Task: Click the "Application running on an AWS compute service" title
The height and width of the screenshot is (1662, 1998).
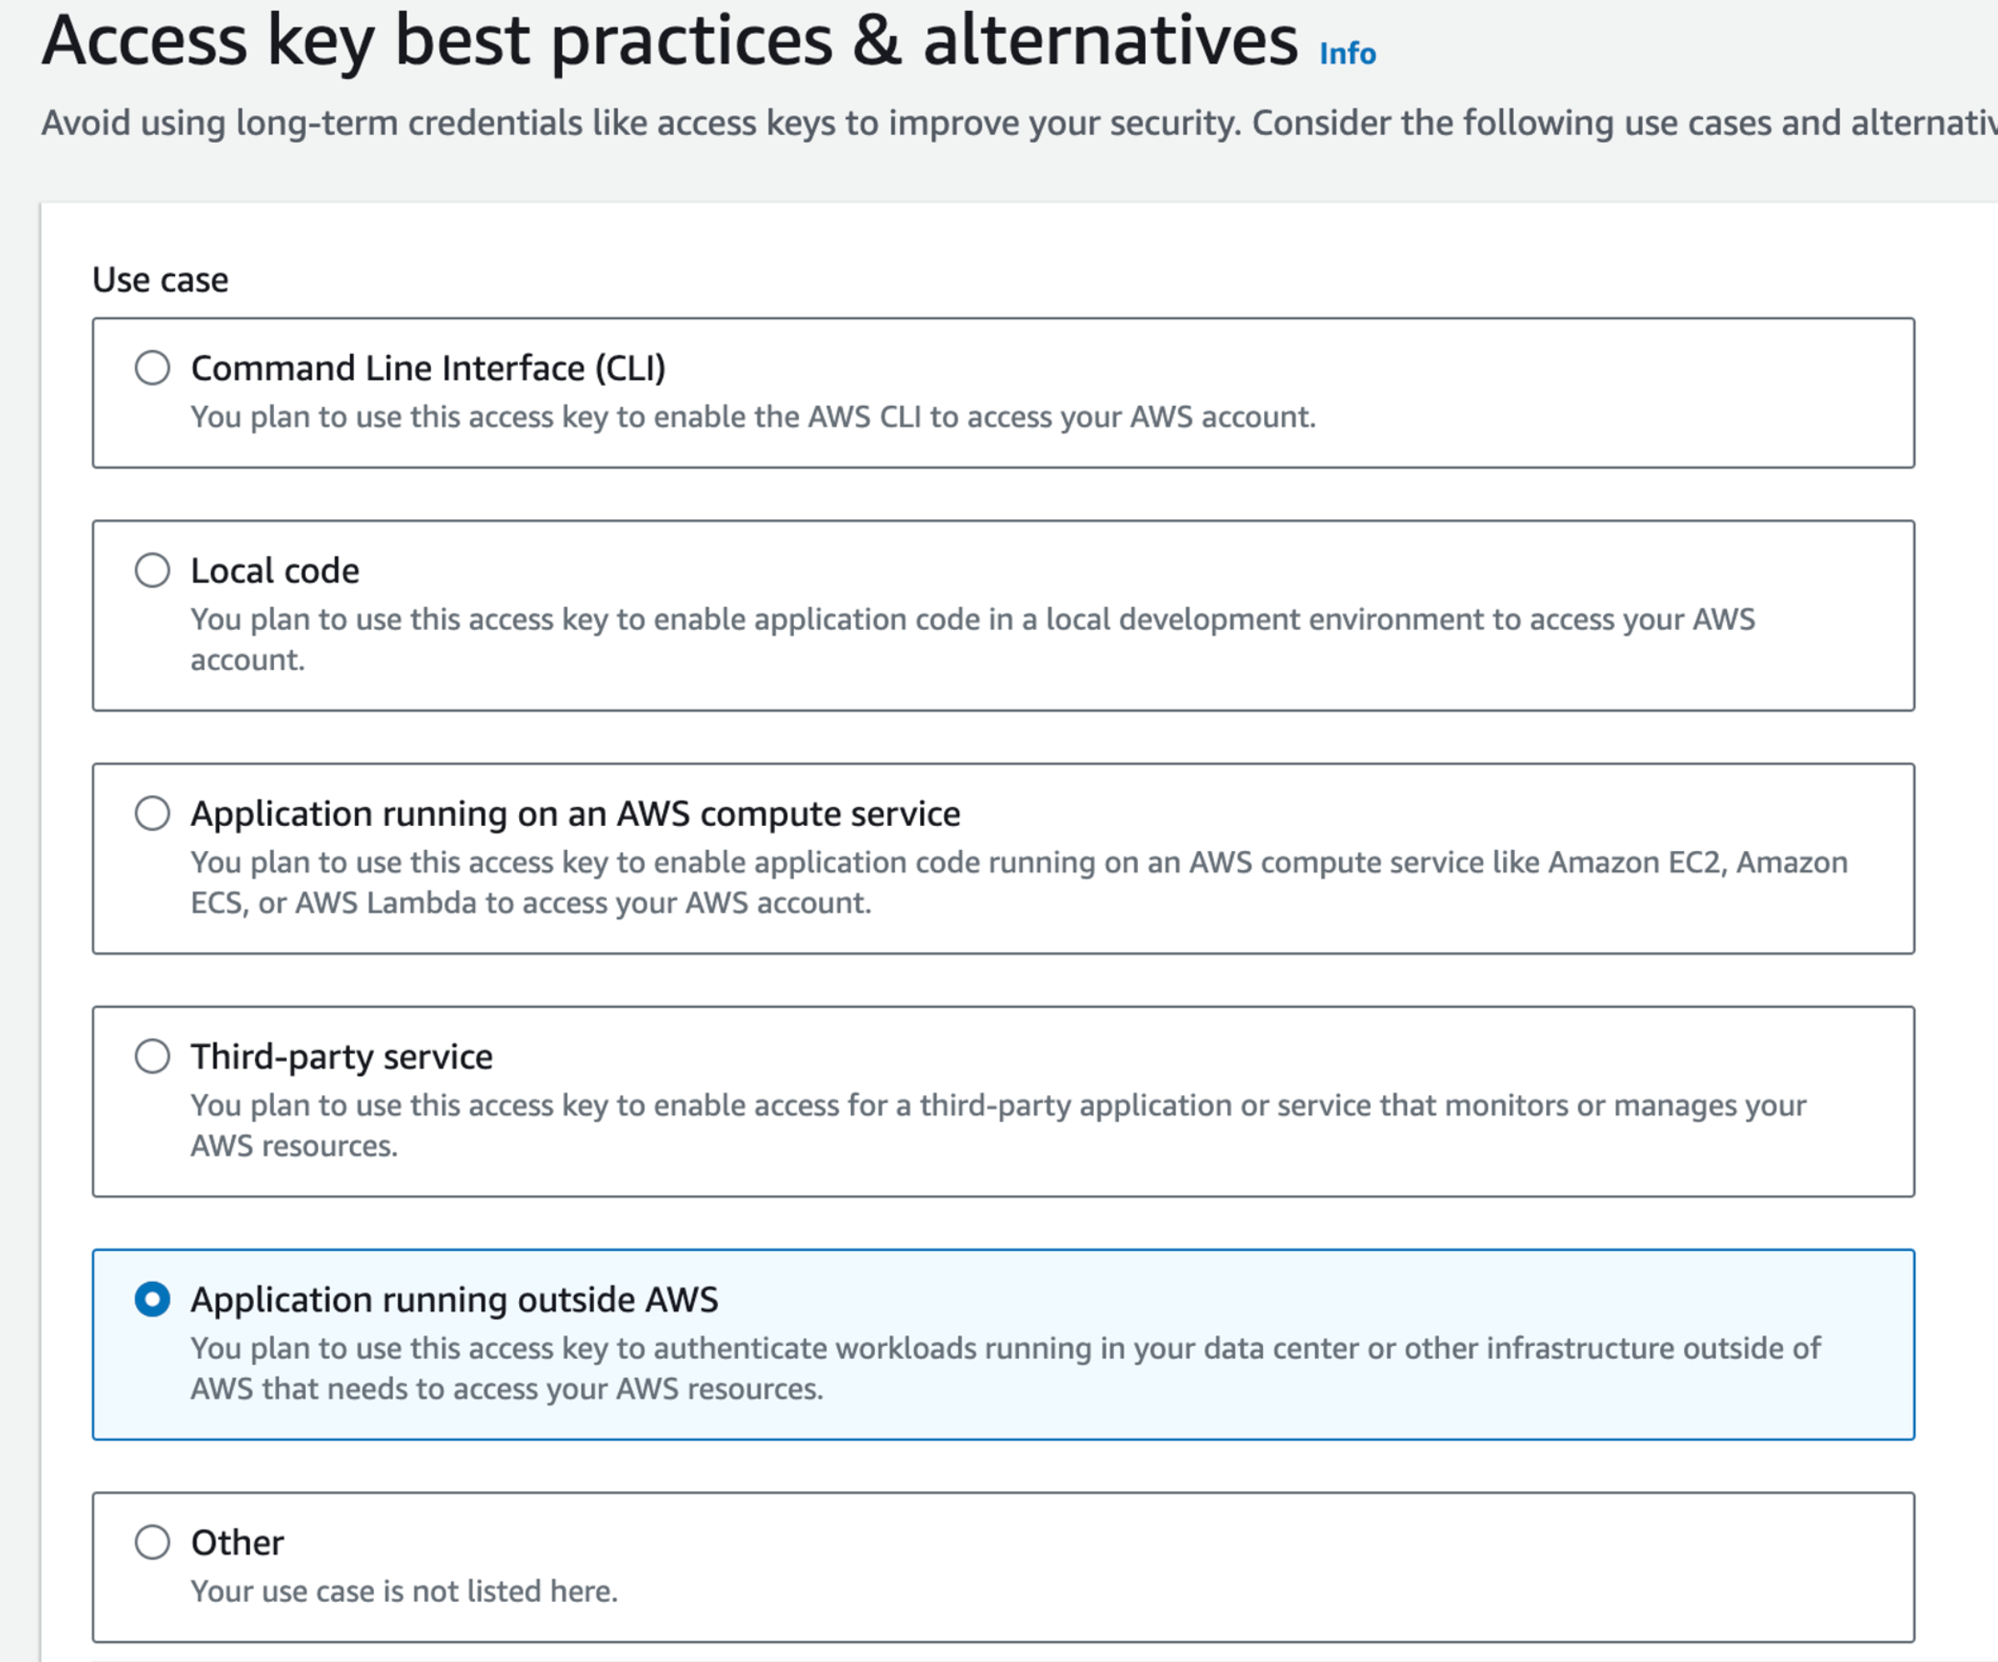Action: point(575,813)
